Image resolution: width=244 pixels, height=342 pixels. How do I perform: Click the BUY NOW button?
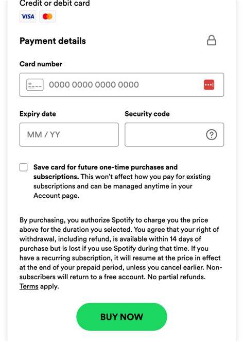tap(121, 317)
